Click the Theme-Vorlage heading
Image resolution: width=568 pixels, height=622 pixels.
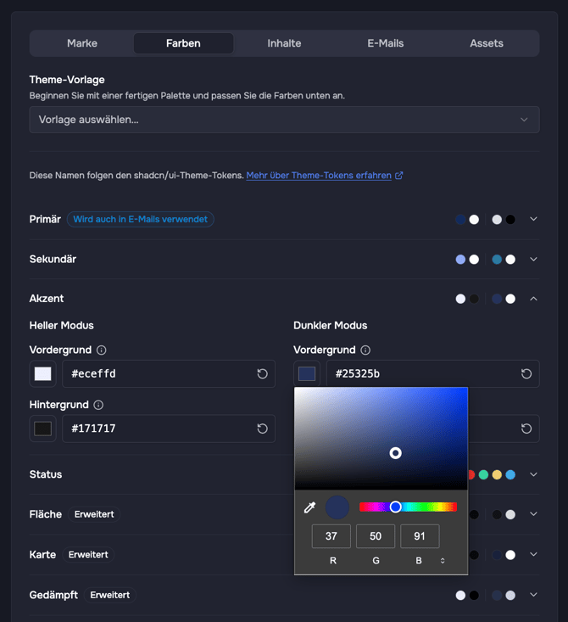(x=67, y=80)
